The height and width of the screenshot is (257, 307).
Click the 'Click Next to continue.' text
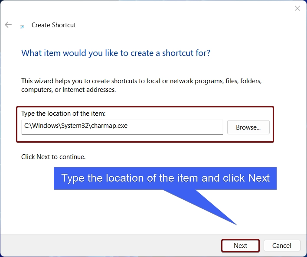pyautogui.click(x=53, y=157)
